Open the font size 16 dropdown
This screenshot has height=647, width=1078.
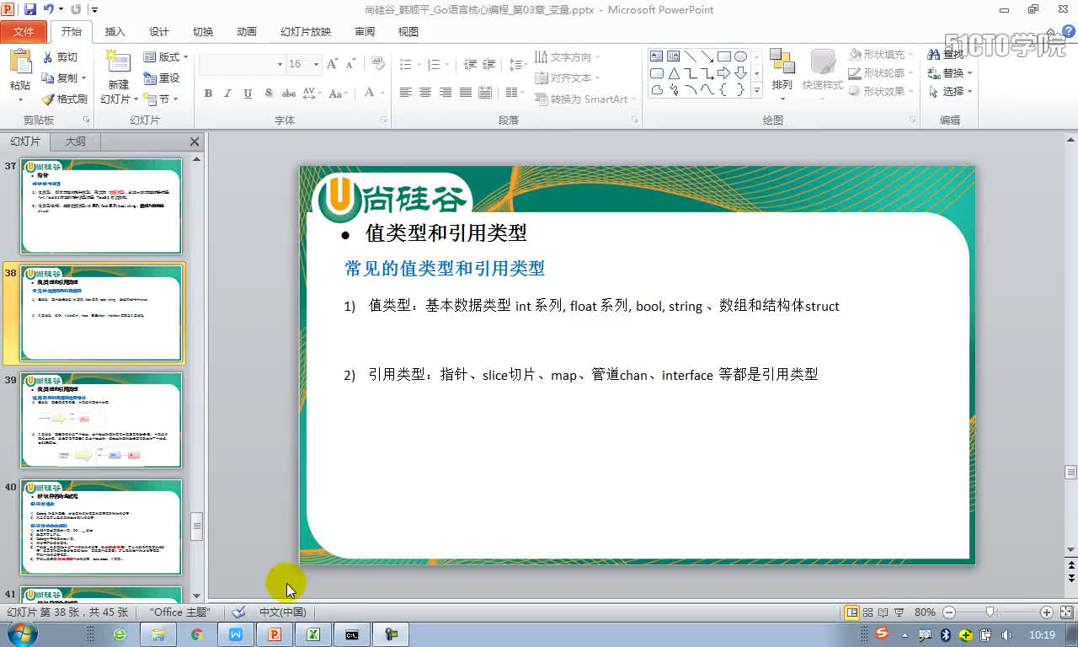(316, 64)
